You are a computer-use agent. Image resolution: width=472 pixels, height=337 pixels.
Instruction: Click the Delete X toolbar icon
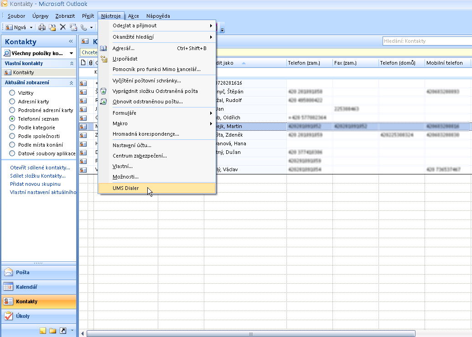(x=62, y=27)
